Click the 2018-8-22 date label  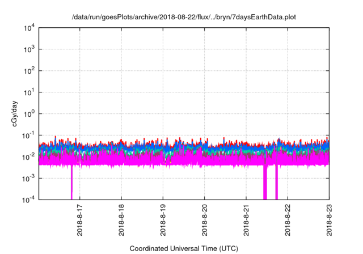pyautogui.click(x=288, y=220)
